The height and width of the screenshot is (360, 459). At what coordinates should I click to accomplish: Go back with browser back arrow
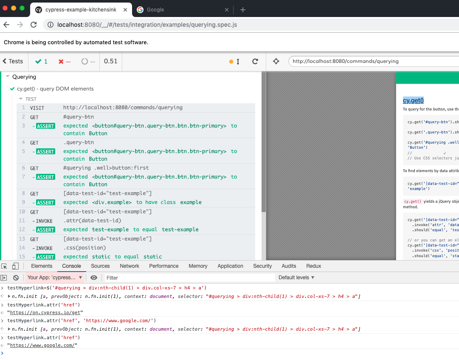click(x=6, y=25)
